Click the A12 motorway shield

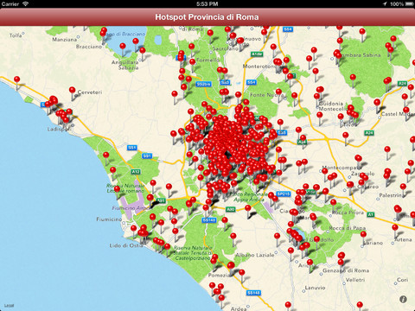tap(136, 172)
